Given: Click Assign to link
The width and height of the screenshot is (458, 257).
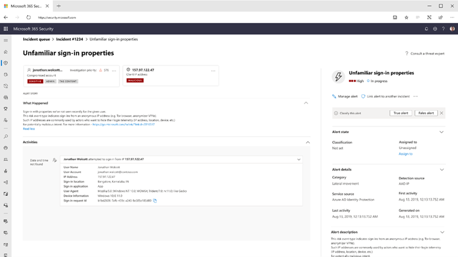Looking at the screenshot, I should pyautogui.click(x=405, y=154).
